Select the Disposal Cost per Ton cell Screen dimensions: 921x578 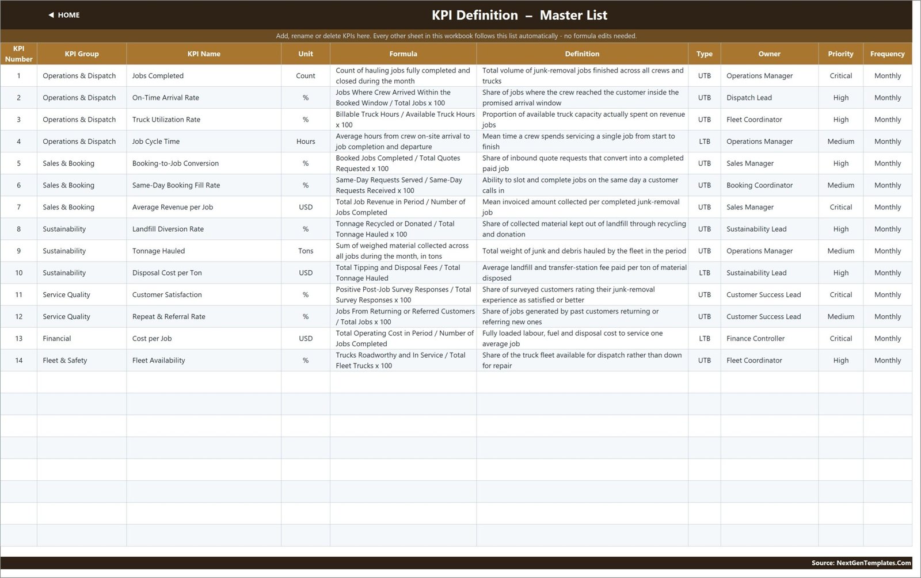click(204, 273)
